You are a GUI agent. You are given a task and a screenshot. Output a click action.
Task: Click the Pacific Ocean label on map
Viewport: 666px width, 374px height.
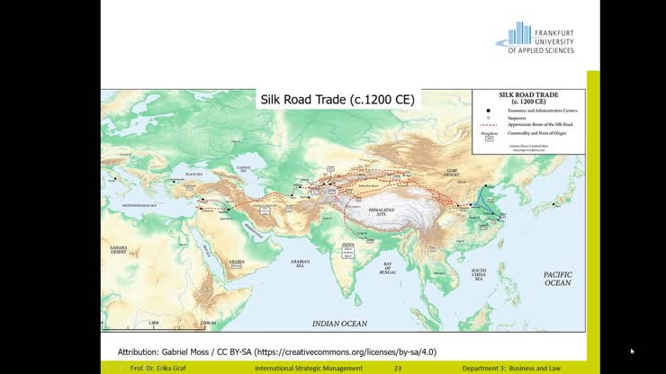pos(556,277)
